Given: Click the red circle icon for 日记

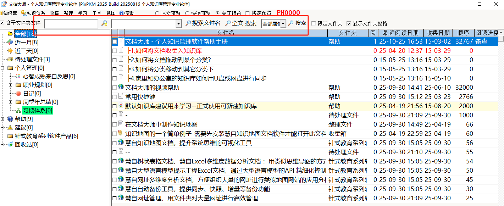Looking at the screenshot, I should tap(18, 94).
